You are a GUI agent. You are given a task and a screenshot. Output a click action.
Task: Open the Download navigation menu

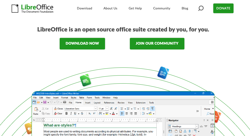(85, 8)
